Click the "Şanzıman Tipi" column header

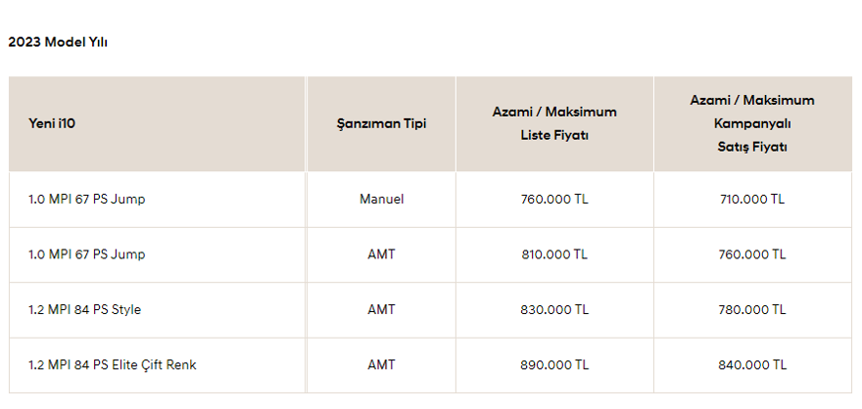(x=381, y=123)
